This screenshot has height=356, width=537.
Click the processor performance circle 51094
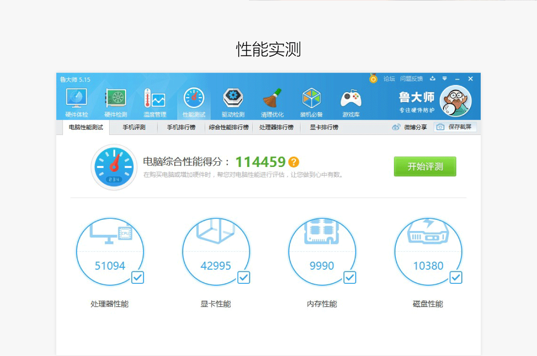(110, 252)
